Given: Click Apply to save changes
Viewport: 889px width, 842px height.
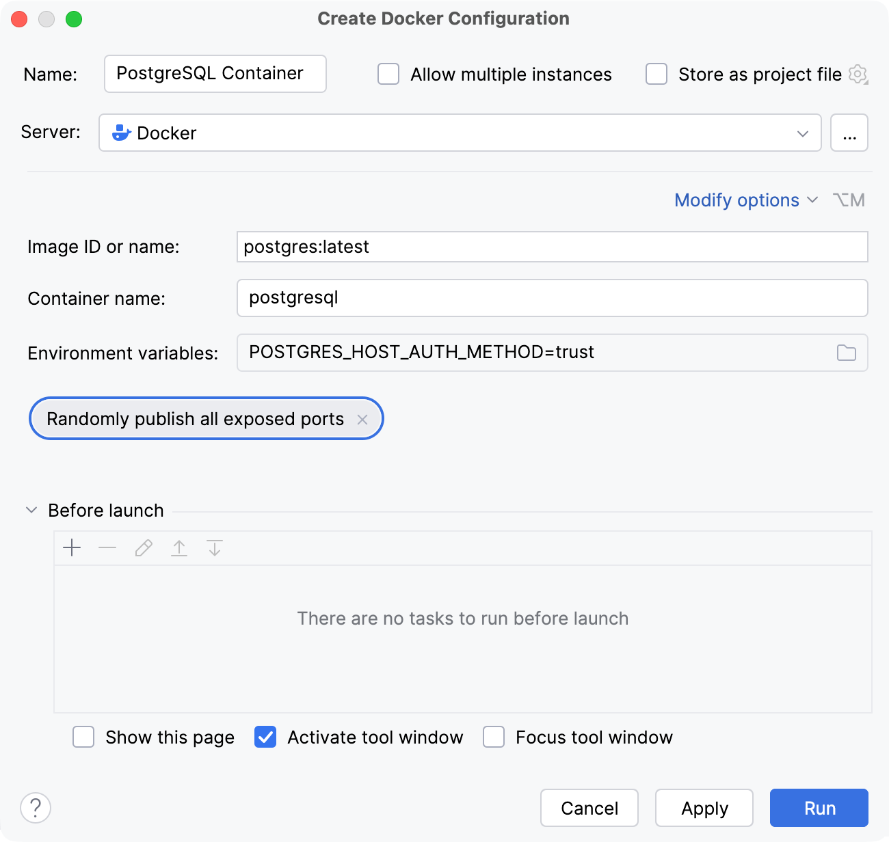Looking at the screenshot, I should (x=704, y=808).
